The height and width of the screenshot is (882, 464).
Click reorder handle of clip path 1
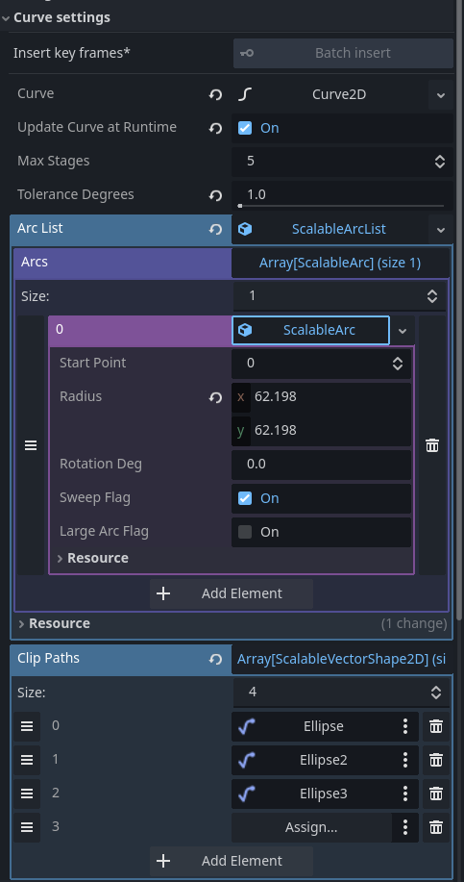click(26, 761)
